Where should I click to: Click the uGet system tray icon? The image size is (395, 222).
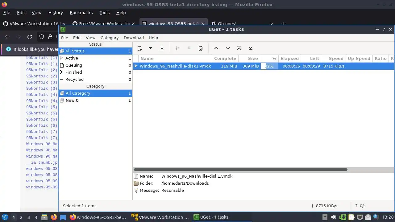[343, 217]
